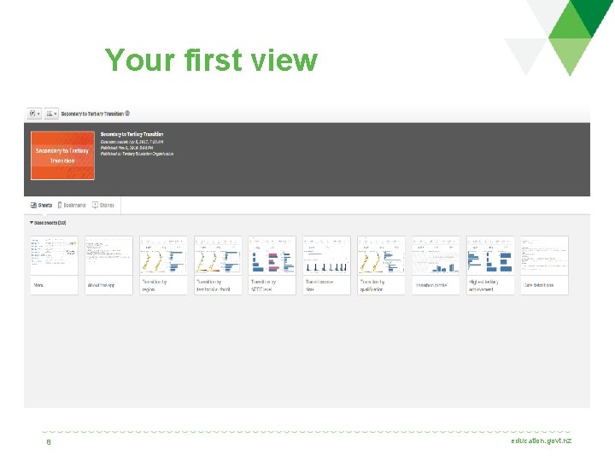Open the Transition by qualification sheet
The height and width of the screenshot is (461, 615).
[x=381, y=265]
